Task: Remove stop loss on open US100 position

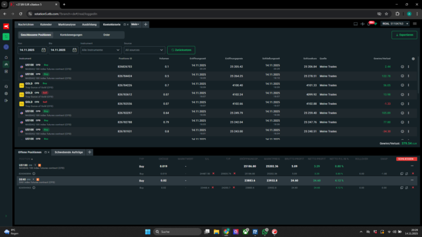Action: coord(213,174)
